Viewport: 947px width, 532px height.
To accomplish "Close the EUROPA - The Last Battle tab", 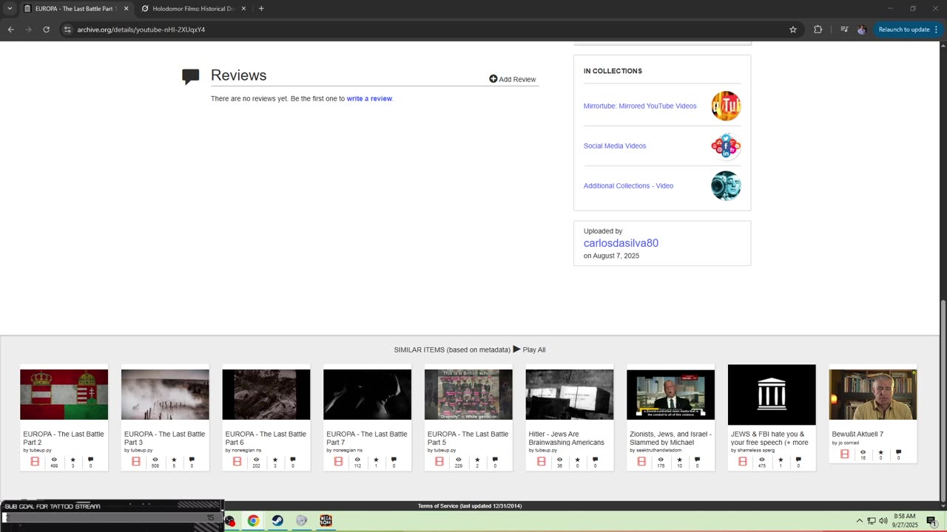I will pos(126,9).
